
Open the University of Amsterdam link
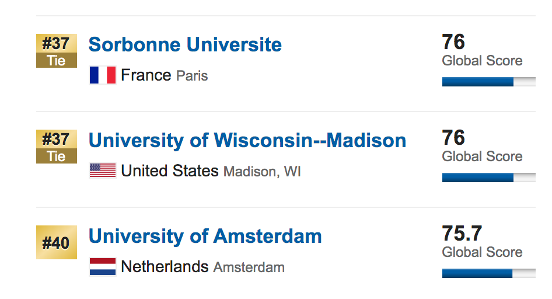205,237
